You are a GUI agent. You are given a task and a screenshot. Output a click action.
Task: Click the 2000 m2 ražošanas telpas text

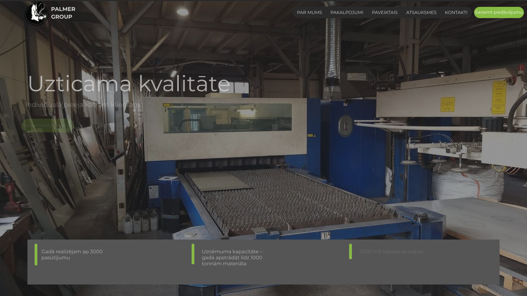click(391, 252)
